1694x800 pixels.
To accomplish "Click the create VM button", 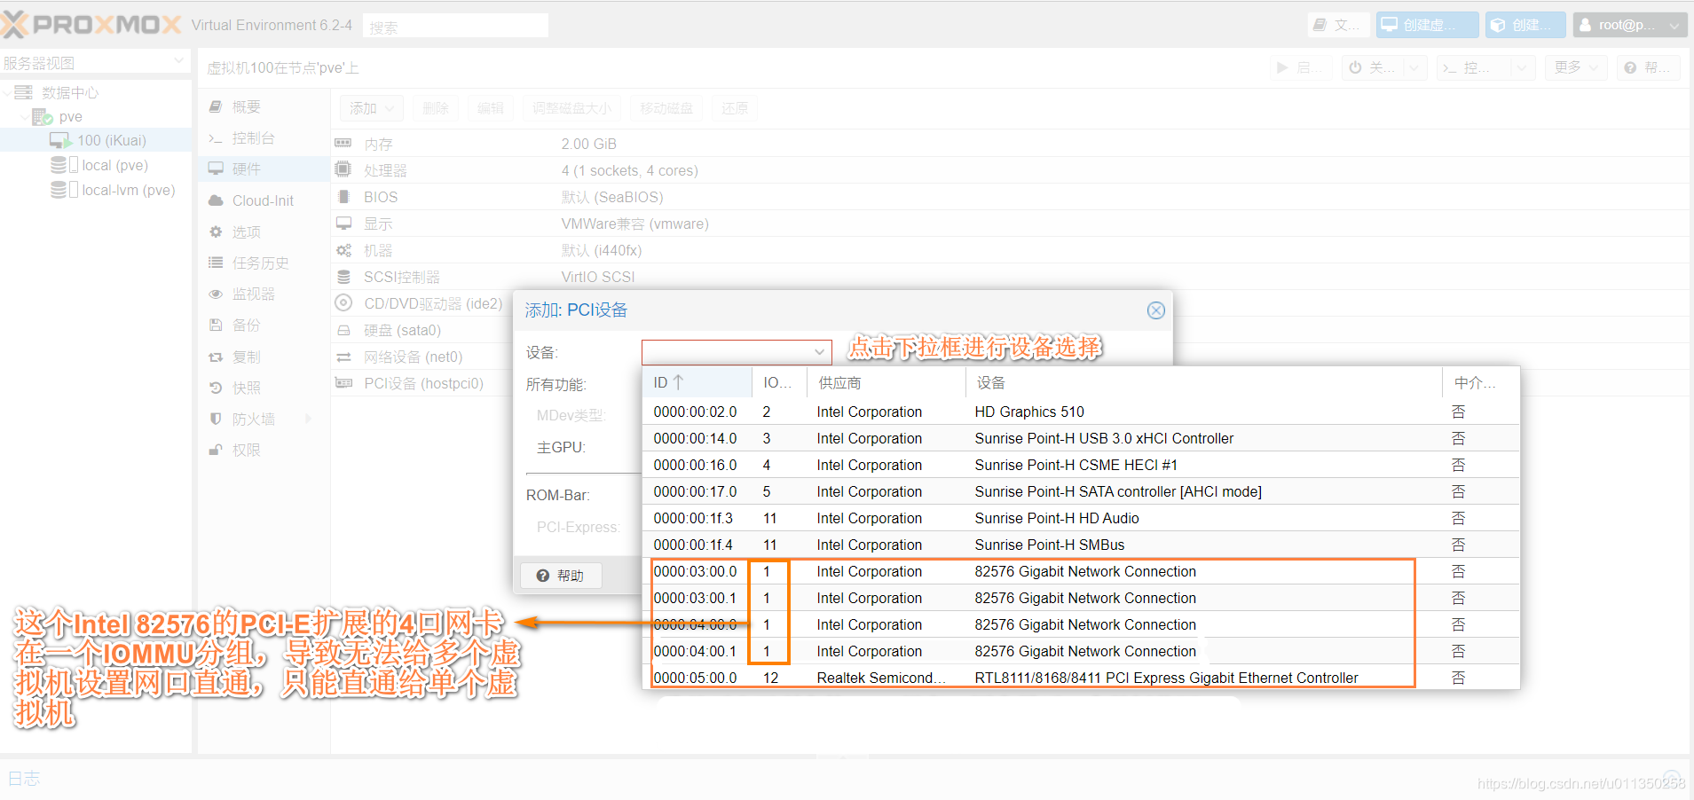I will [1427, 25].
